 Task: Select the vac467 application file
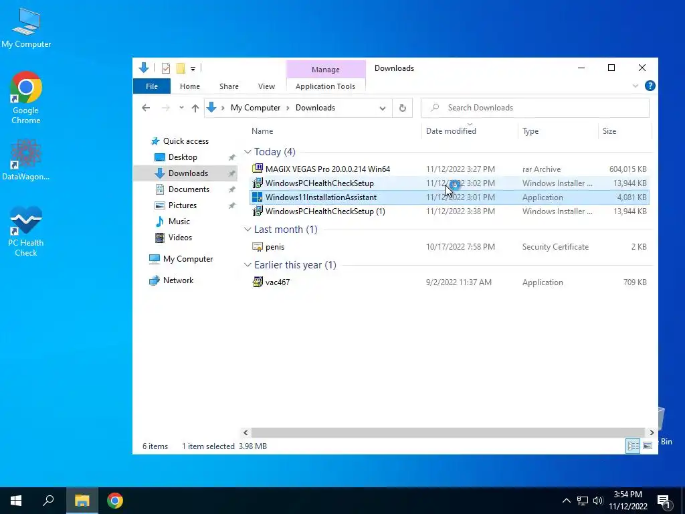tap(450, 282)
